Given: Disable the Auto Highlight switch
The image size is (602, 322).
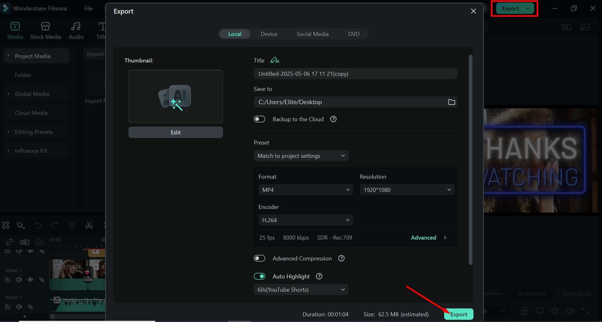Looking at the screenshot, I should 259,276.
